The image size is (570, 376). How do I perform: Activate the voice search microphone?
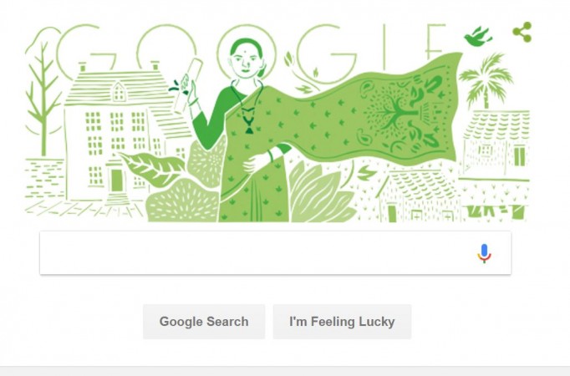484,253
